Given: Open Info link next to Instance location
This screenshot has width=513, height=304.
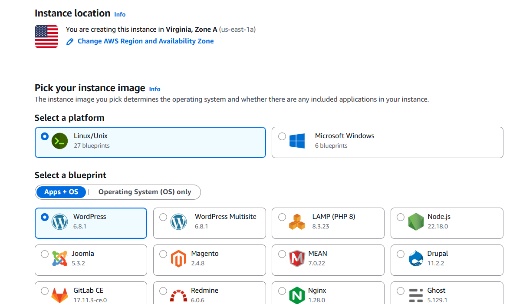Looking at the screenshot, I should click(120, 14).
